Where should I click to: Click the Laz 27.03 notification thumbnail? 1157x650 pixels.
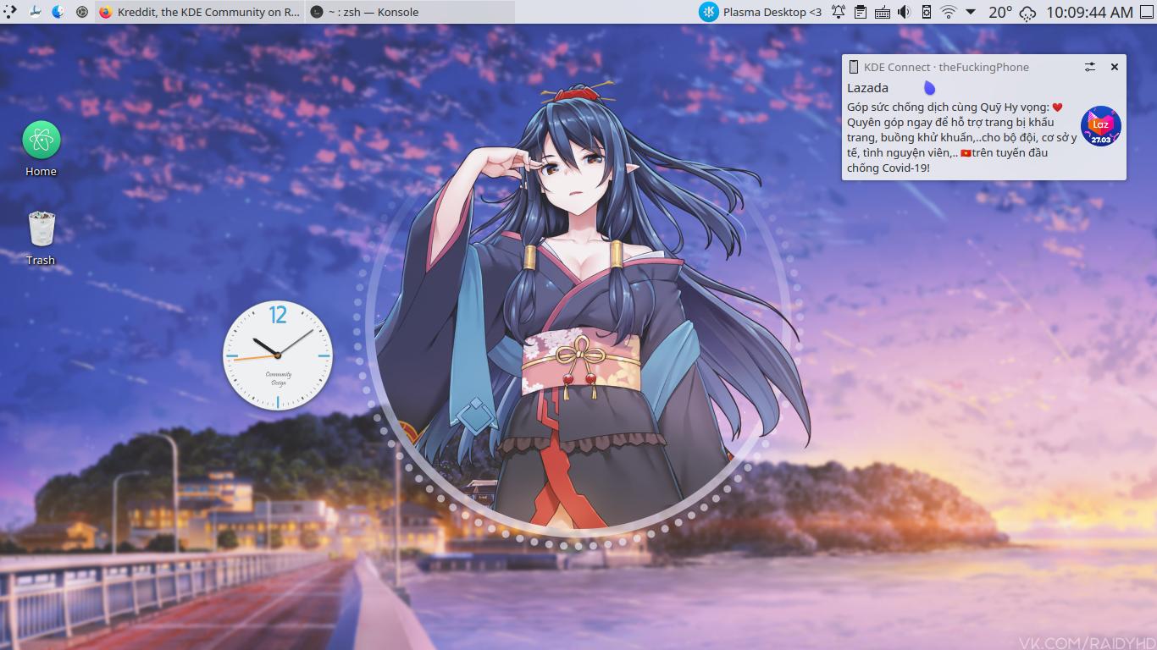pyautogui.click(x=1101, y=126)
